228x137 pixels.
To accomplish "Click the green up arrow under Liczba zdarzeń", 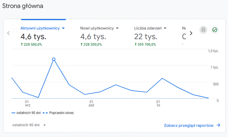I will tap(136, 44).
